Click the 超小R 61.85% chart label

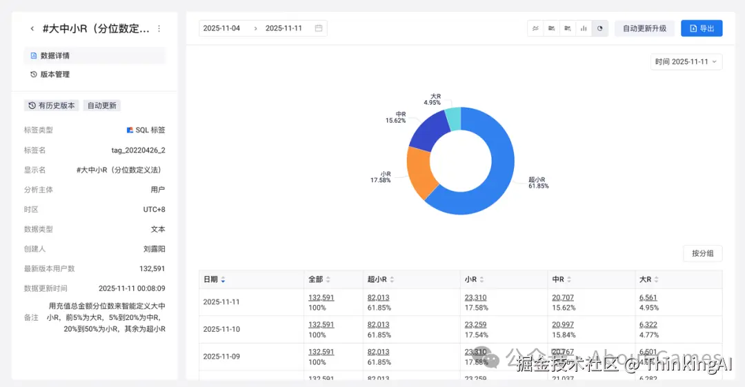pos(538,183)
